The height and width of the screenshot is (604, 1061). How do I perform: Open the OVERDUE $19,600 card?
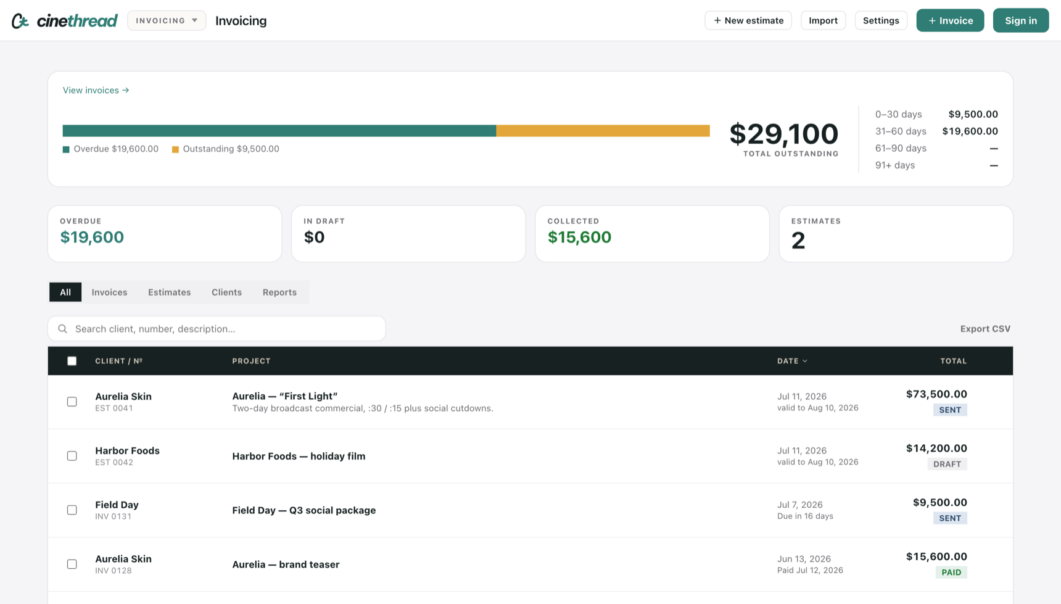(165, 234)
